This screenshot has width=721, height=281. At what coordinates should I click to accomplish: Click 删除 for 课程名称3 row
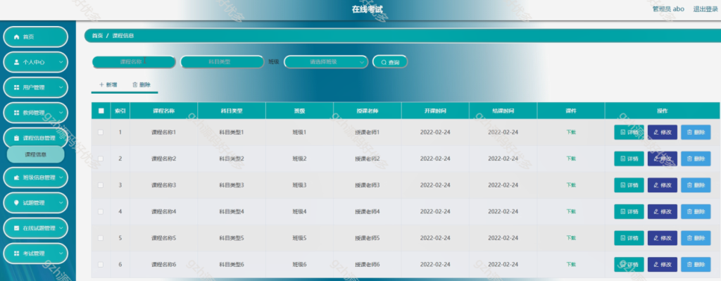tap(696, 185)
